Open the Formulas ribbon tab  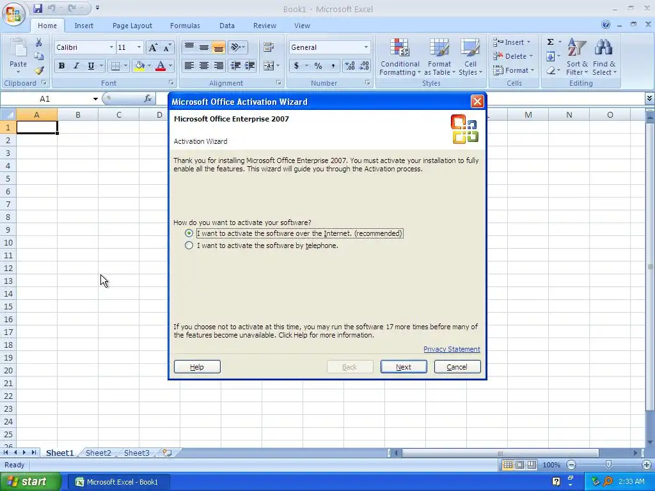(x=185, y=26)
